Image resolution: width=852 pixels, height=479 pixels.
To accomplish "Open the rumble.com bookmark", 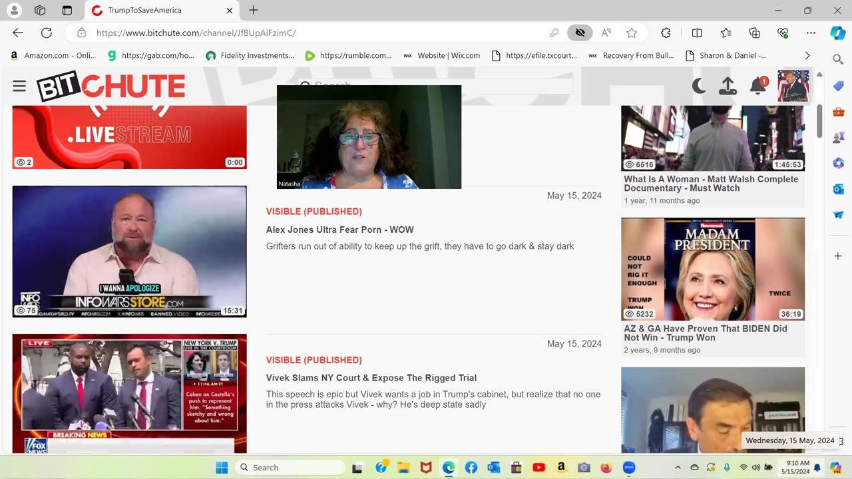I will click(348, 55).
